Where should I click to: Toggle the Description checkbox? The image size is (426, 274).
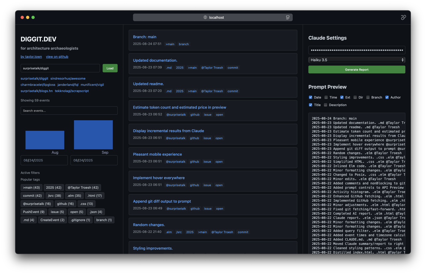coord(325,105)
